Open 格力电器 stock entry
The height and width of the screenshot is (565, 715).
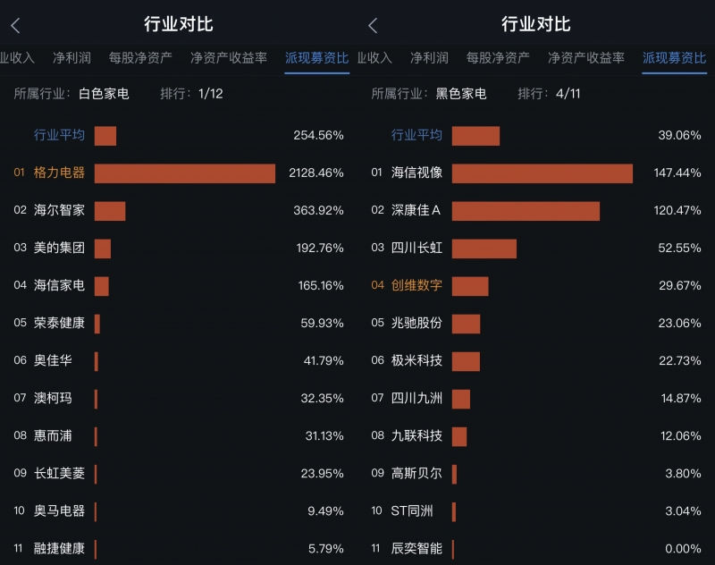[x=59, y=173]
